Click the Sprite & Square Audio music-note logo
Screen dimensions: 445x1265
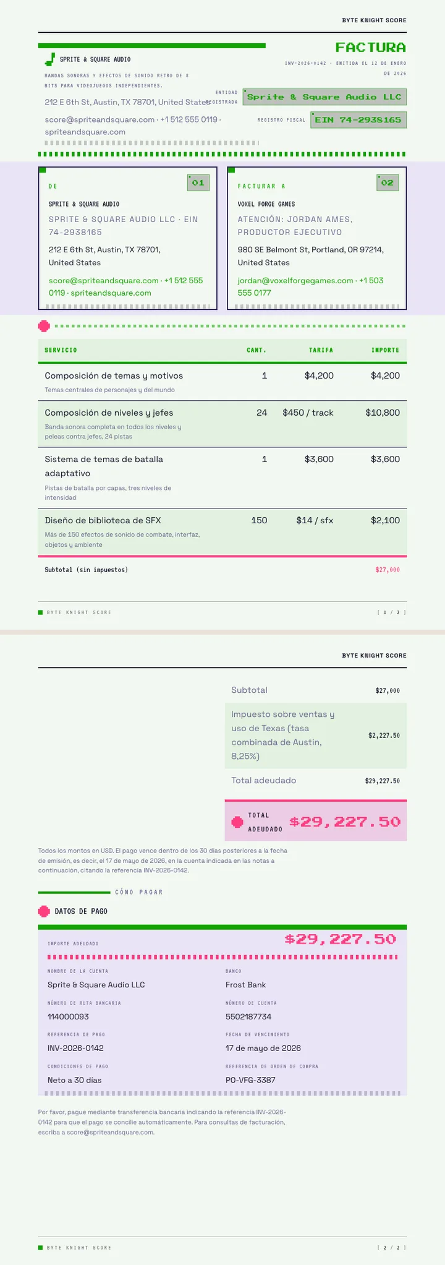point(49,59)
